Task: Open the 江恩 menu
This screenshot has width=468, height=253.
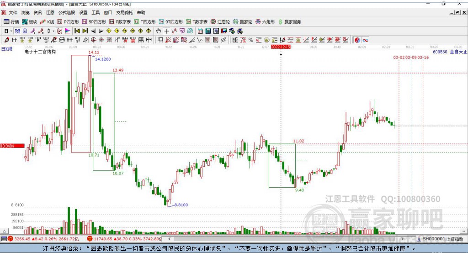Action: (x=50, y=12)
